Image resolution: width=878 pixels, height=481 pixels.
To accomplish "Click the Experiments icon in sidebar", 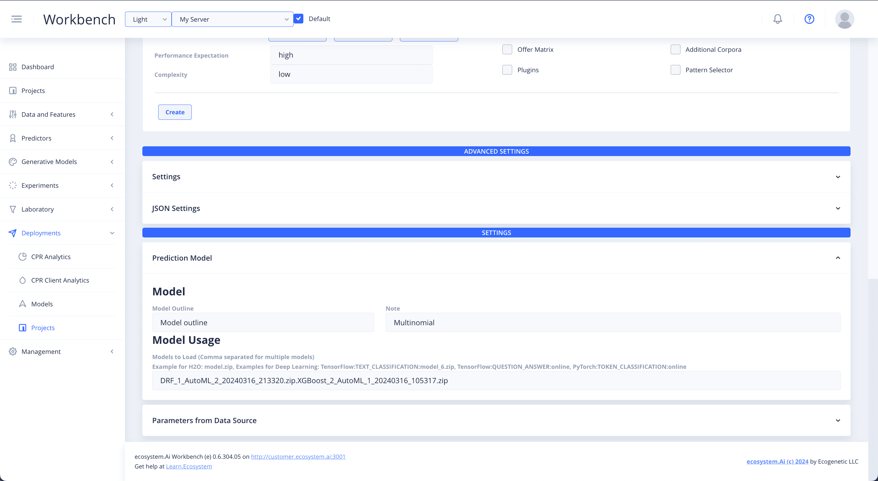I will point(13,185).
